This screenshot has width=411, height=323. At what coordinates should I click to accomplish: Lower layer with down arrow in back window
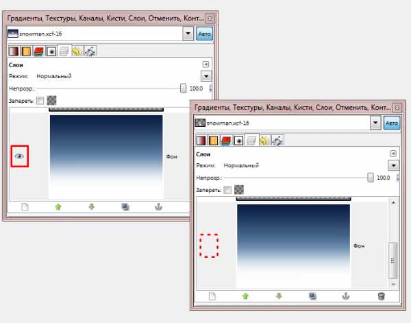(92, 207)
